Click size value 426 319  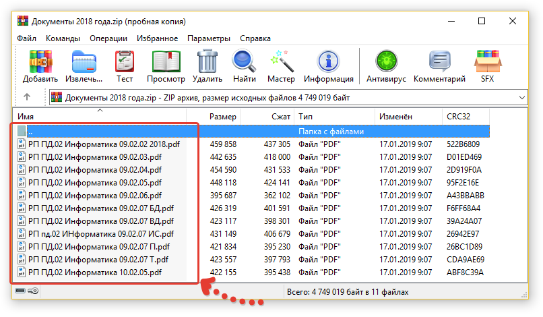pyautogui.click(x=223, y=208)
